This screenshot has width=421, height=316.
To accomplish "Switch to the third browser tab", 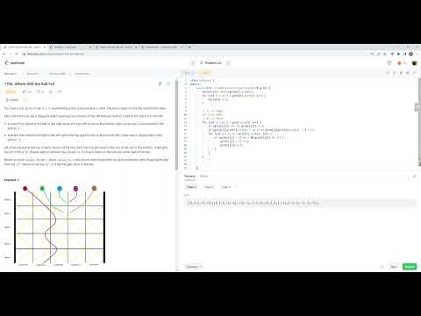I will [x=117, y=47].
